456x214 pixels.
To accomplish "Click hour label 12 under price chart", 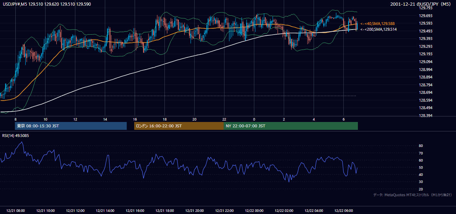I will tap(75, 119).
